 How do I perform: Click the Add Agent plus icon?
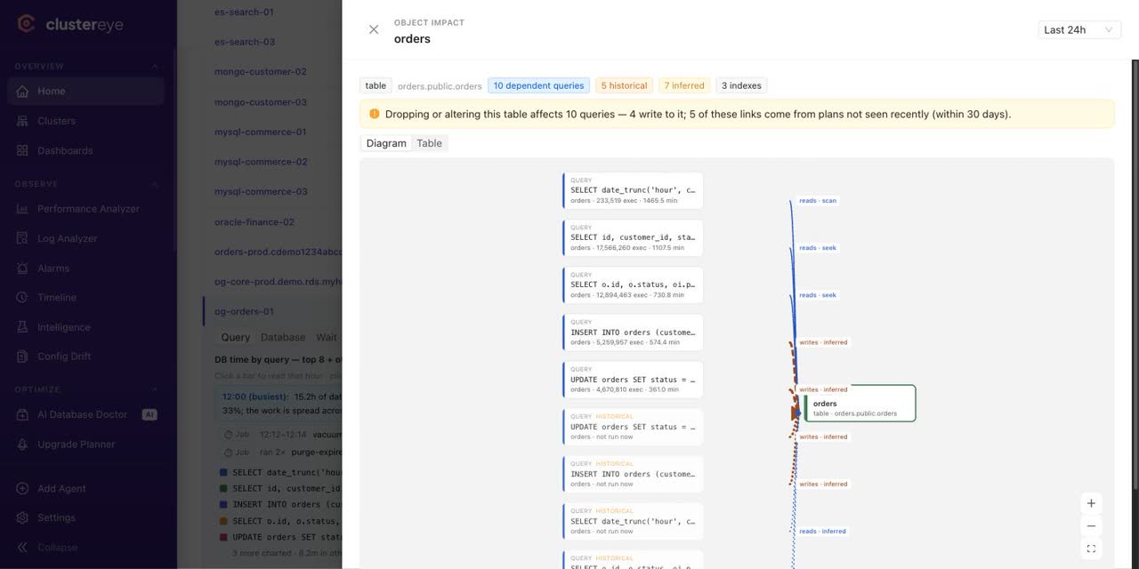(22, 488)
